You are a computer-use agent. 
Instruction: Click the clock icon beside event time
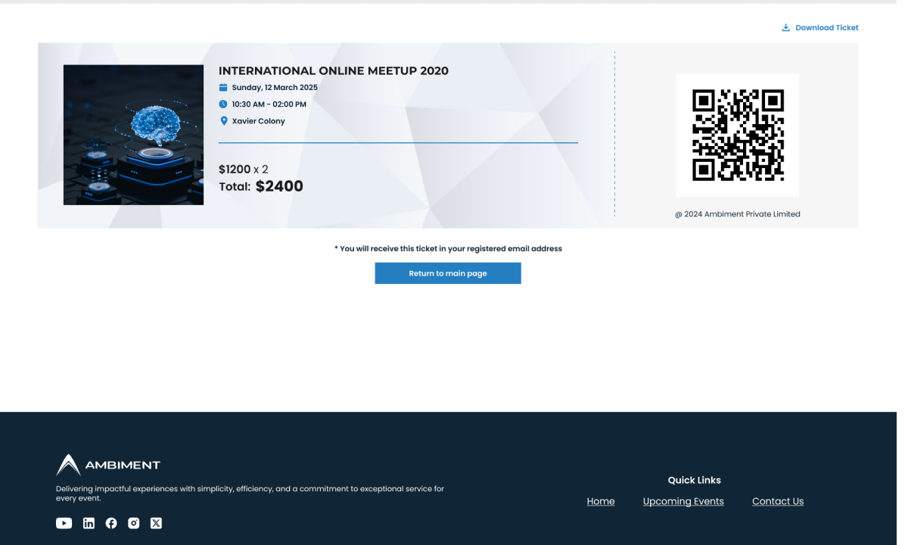[x=223, y=104]
